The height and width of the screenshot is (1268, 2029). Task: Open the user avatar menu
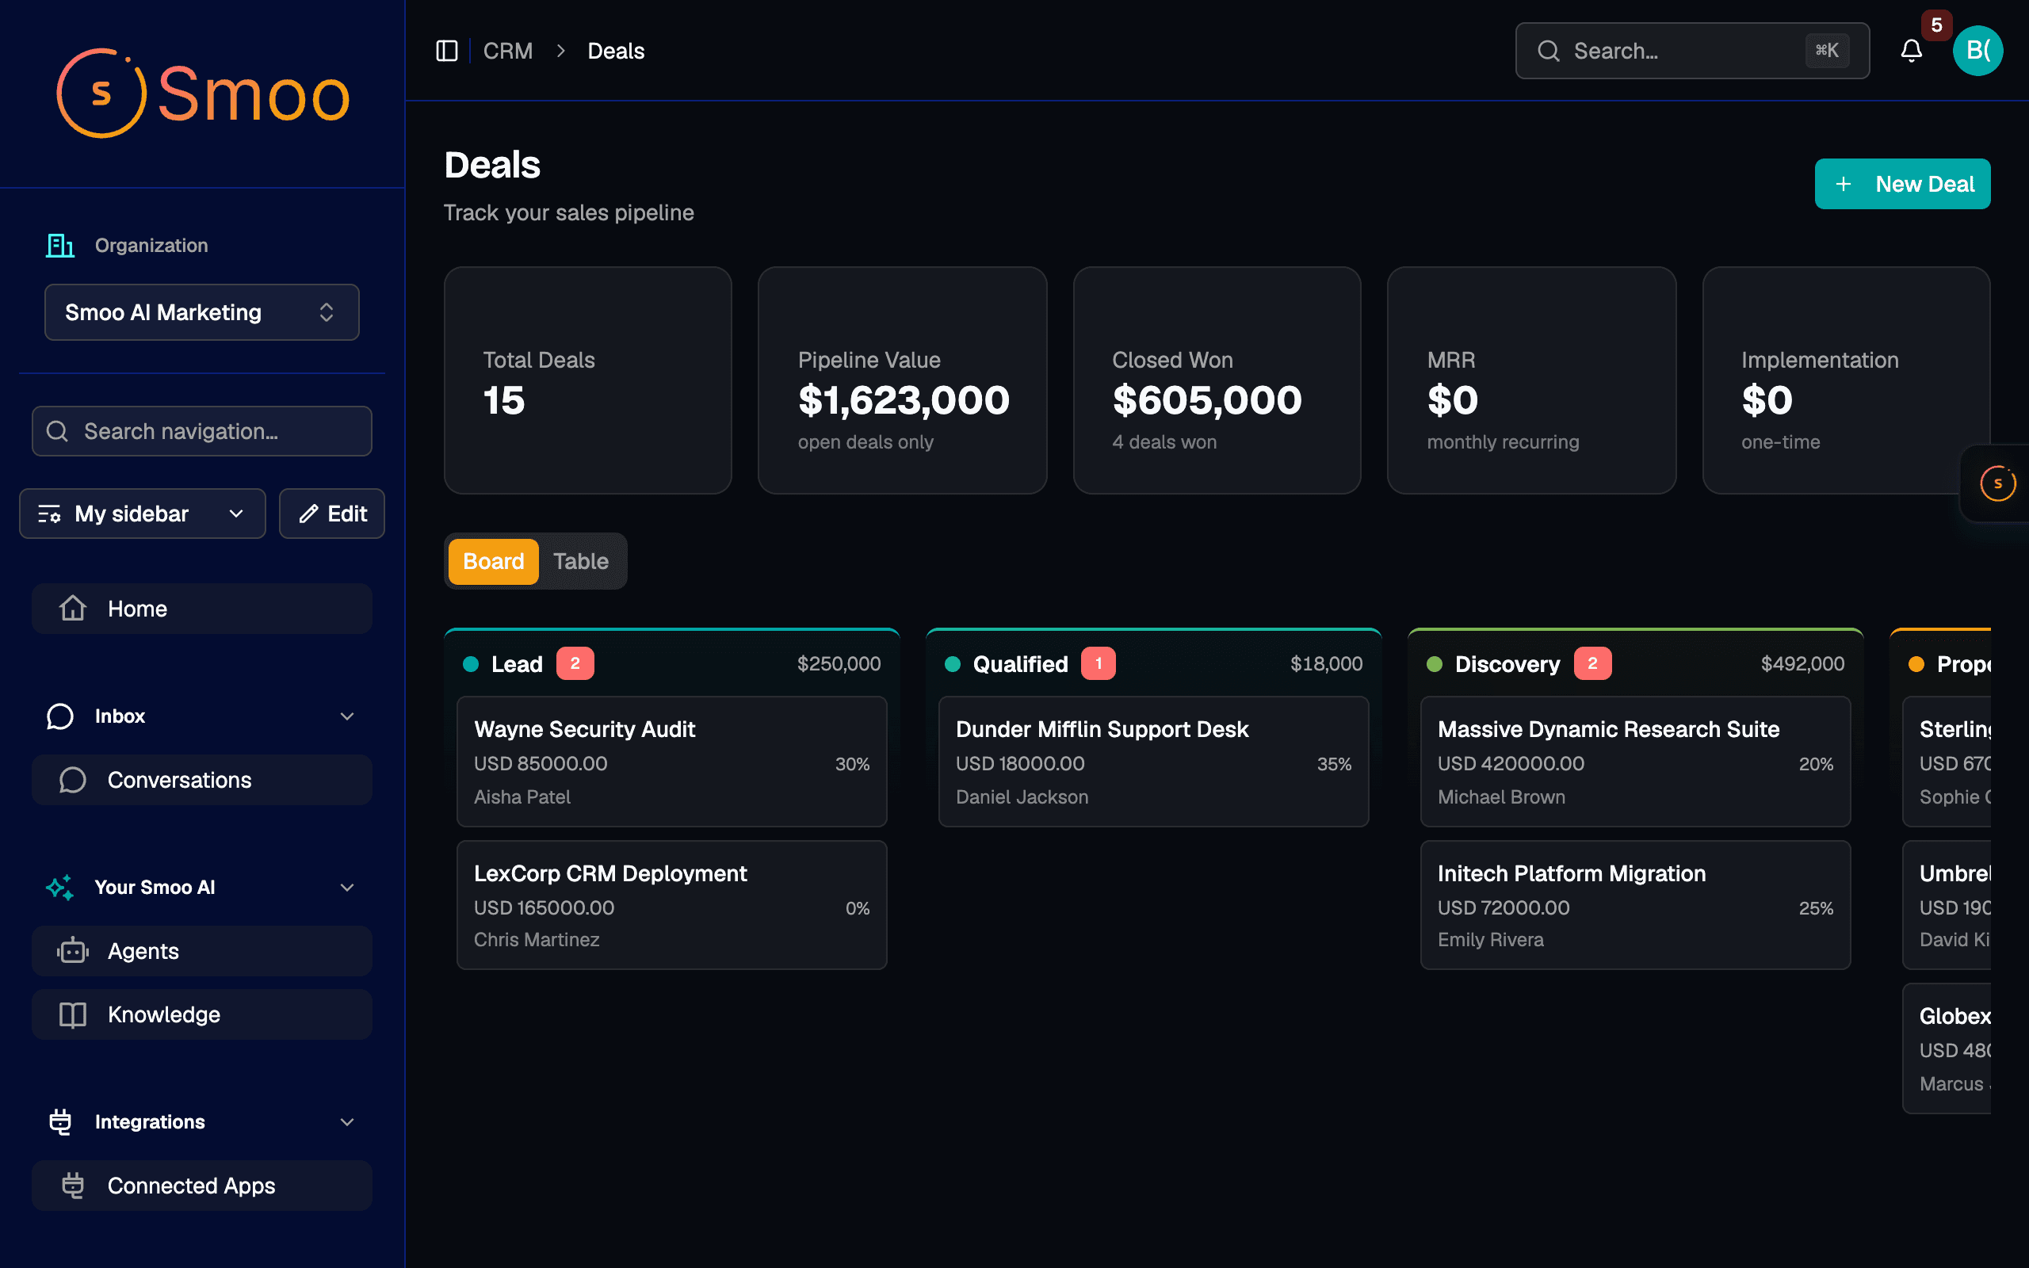pos(1977,52)
